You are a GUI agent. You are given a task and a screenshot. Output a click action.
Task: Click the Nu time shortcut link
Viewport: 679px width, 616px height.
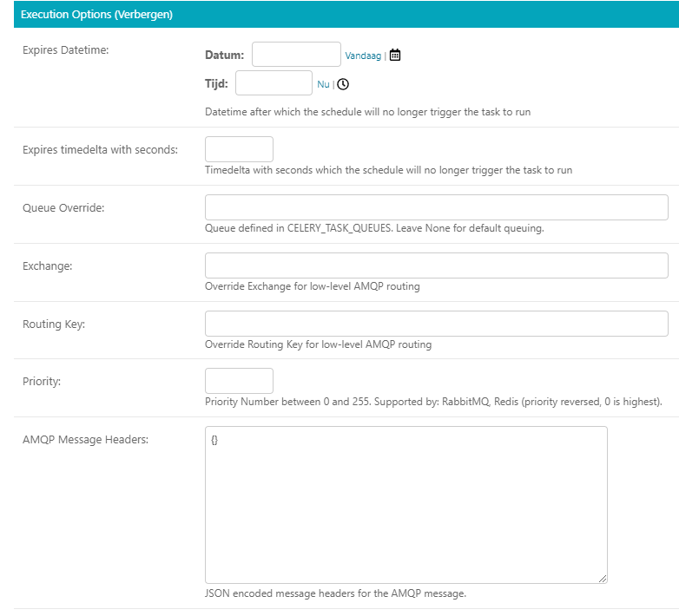pos(323,84)
